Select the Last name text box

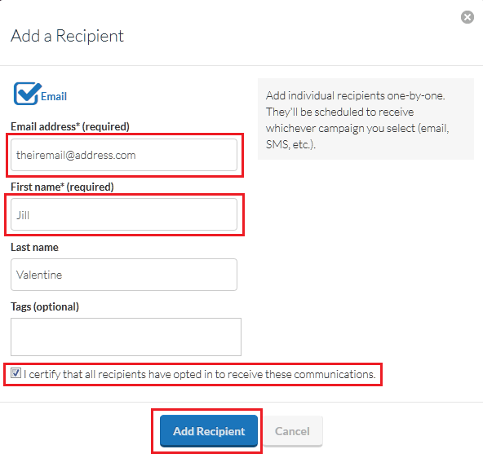(x=124, y=275)
